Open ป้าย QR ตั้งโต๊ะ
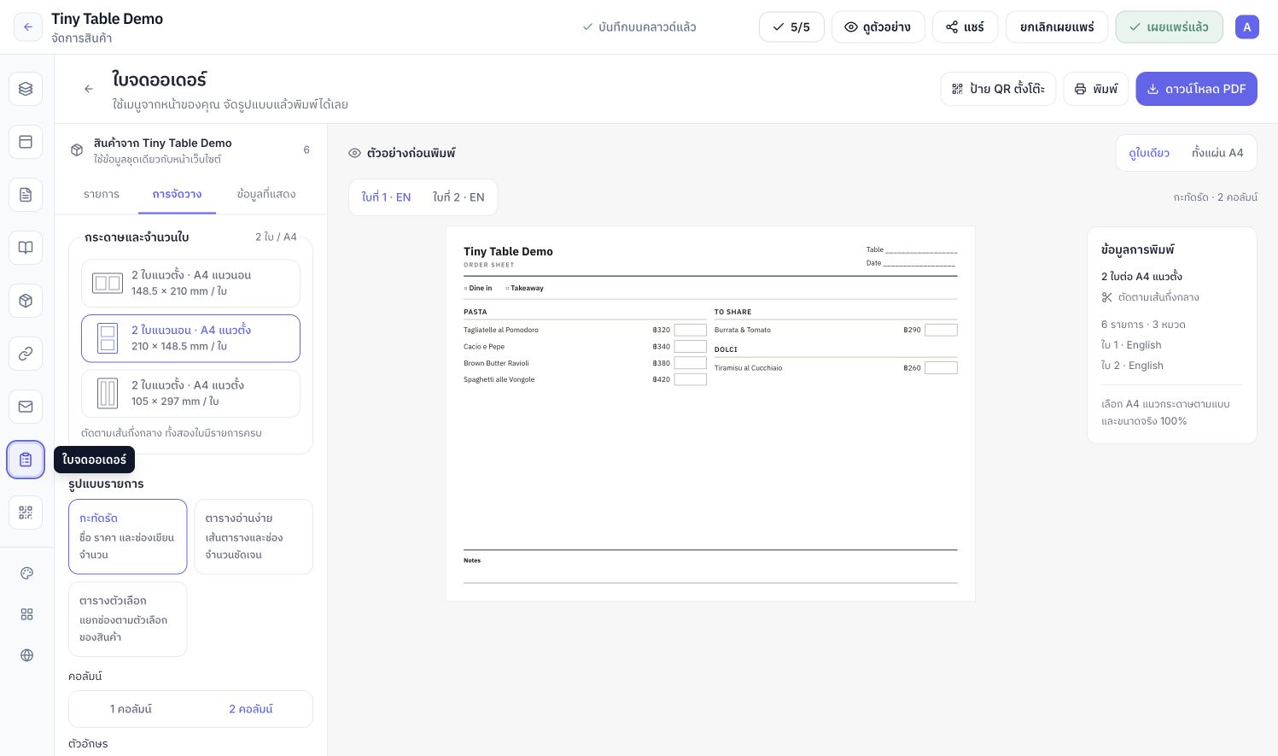Viewport: 1278px width, 756px height. pos(998,89)
